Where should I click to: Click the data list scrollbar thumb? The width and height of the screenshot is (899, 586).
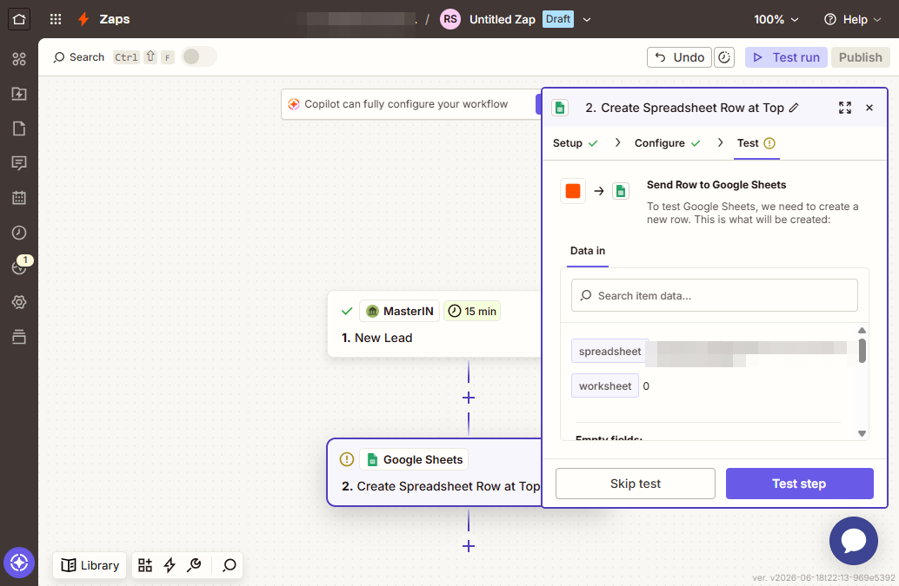pyautogui.click(x=862, y=351)
